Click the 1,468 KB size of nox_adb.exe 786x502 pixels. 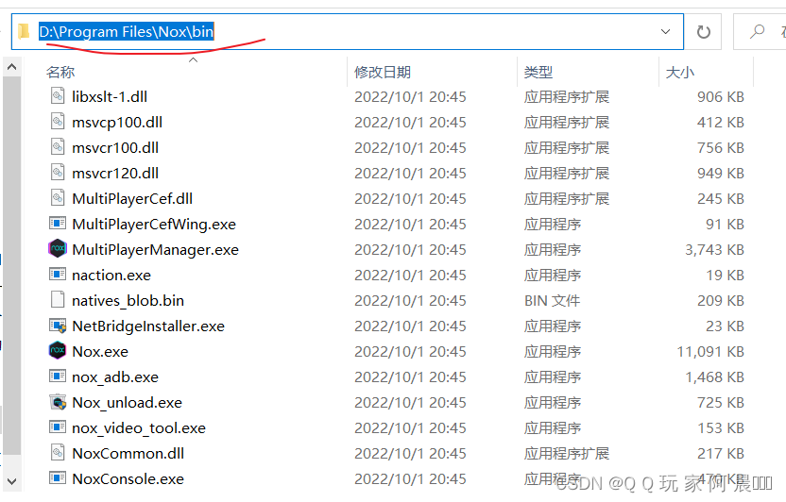(x=714, y=377)
